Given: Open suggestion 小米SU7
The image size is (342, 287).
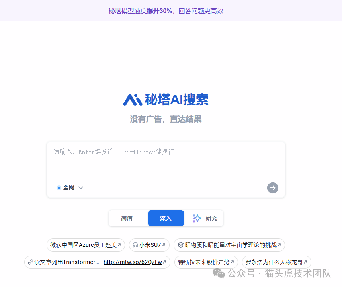Looking at the screenshot, I should [x=149, y=245].
